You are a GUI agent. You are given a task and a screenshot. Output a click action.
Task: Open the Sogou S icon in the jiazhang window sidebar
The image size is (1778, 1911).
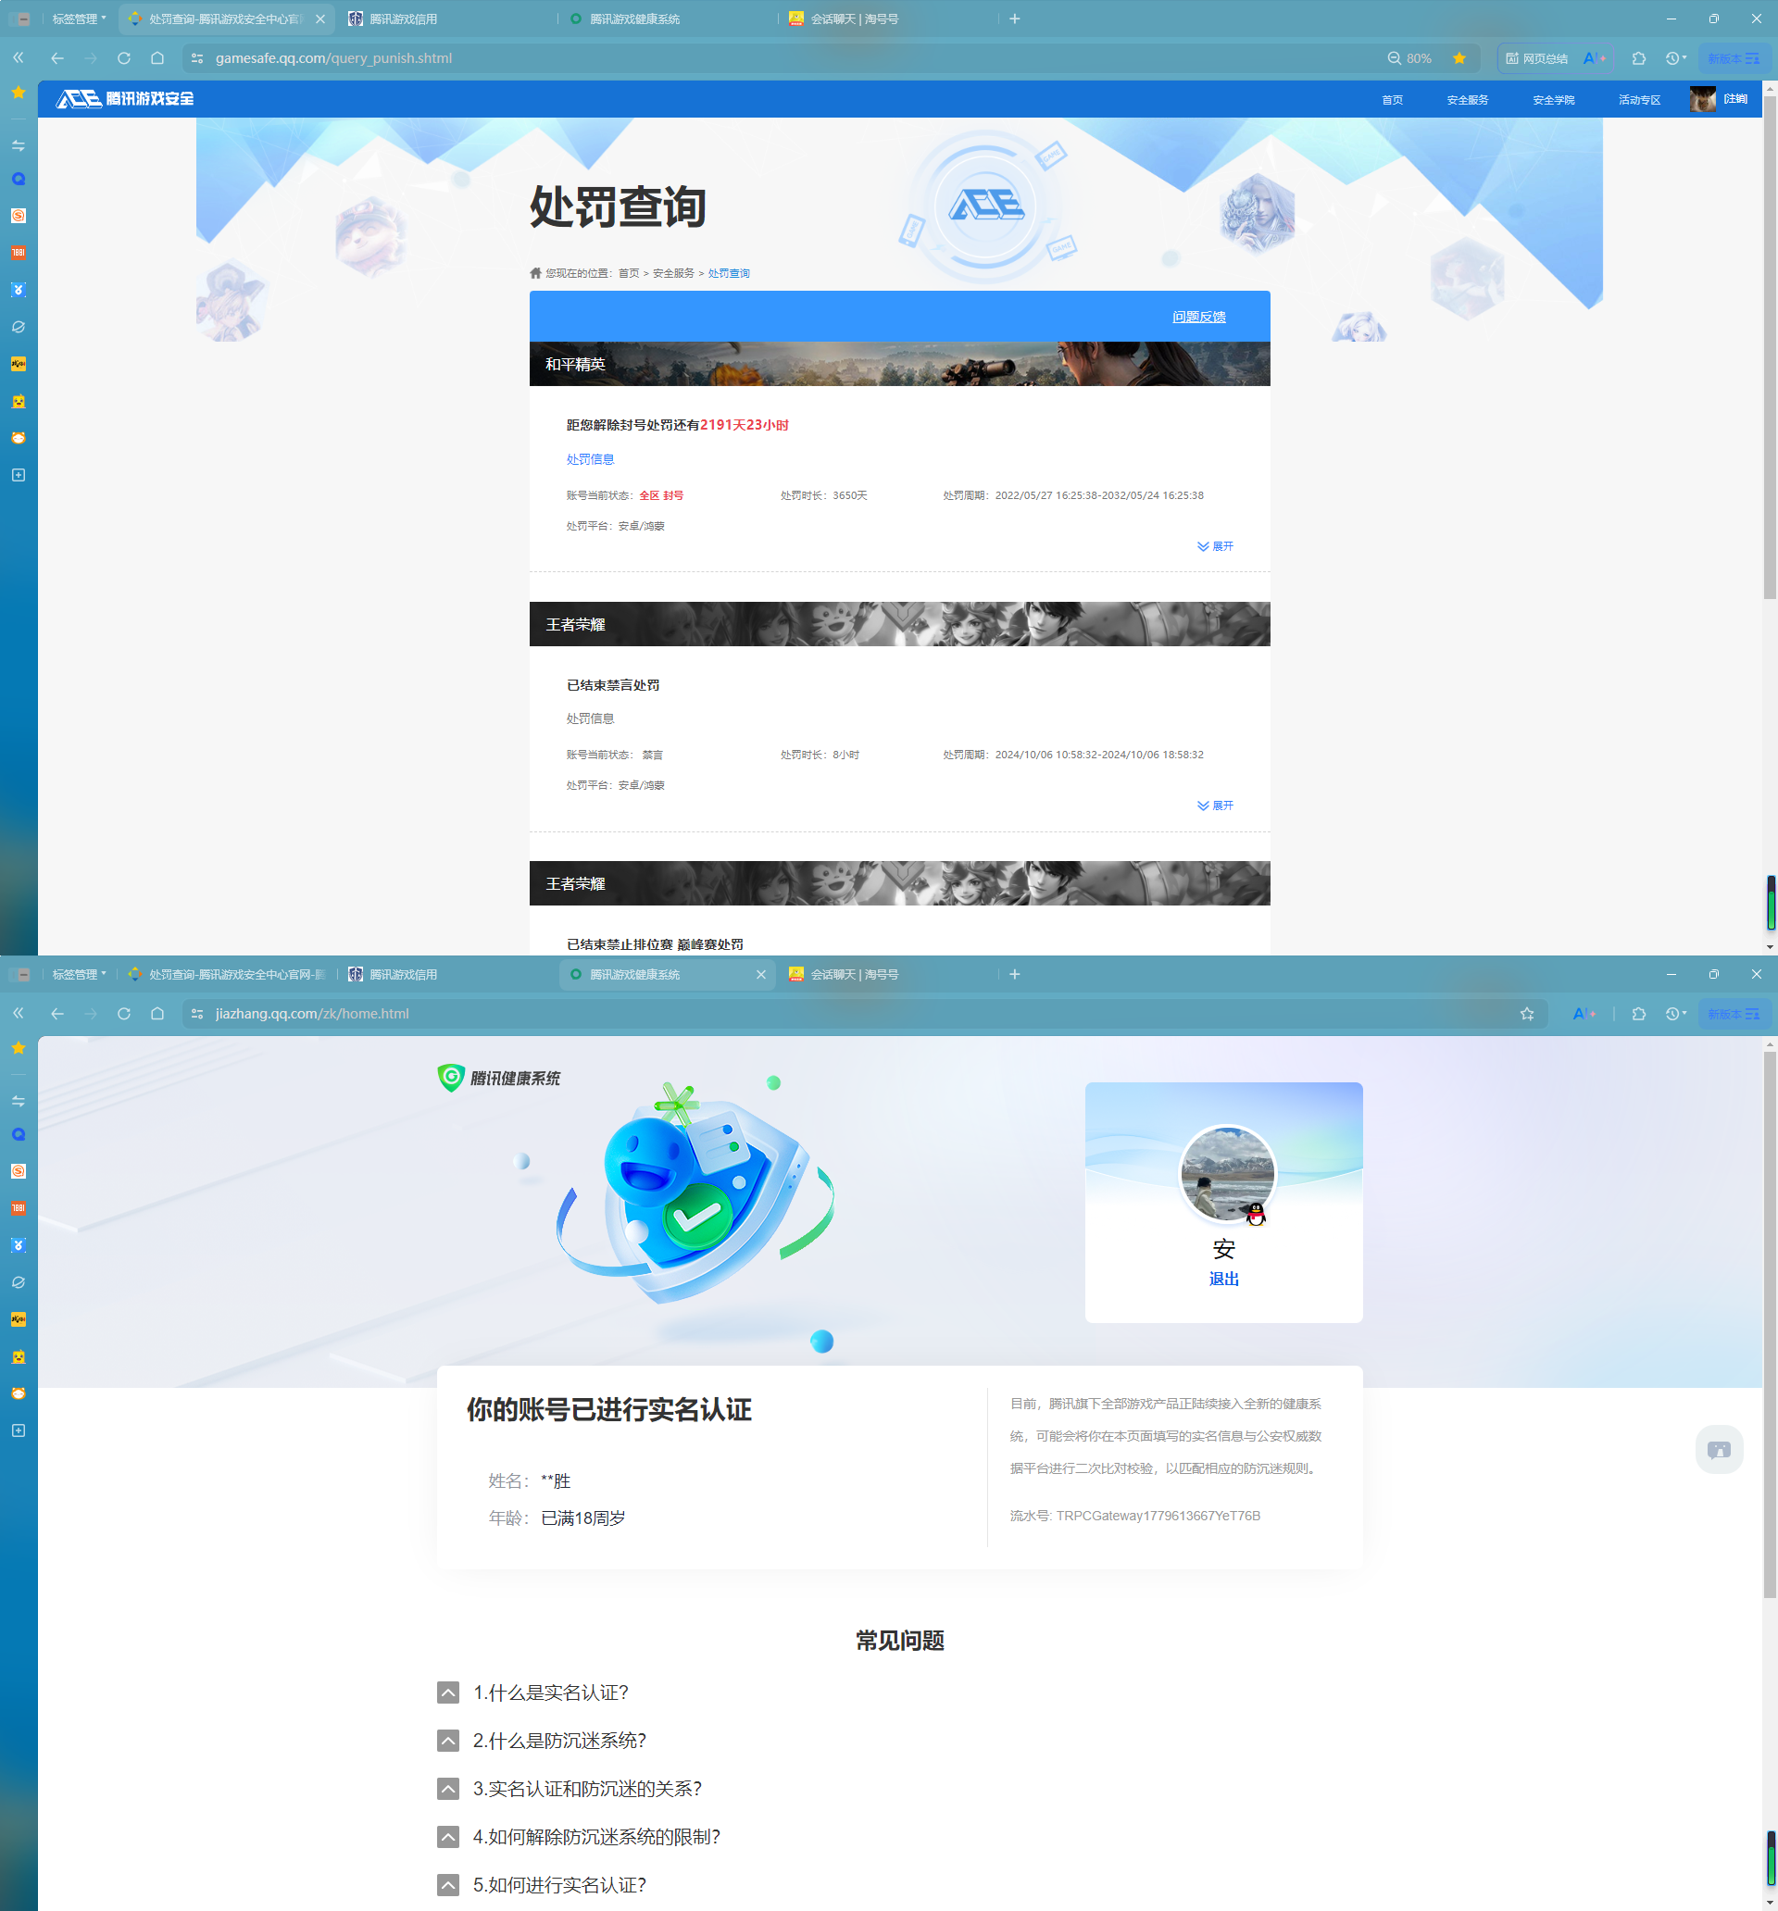(19, 1171)
